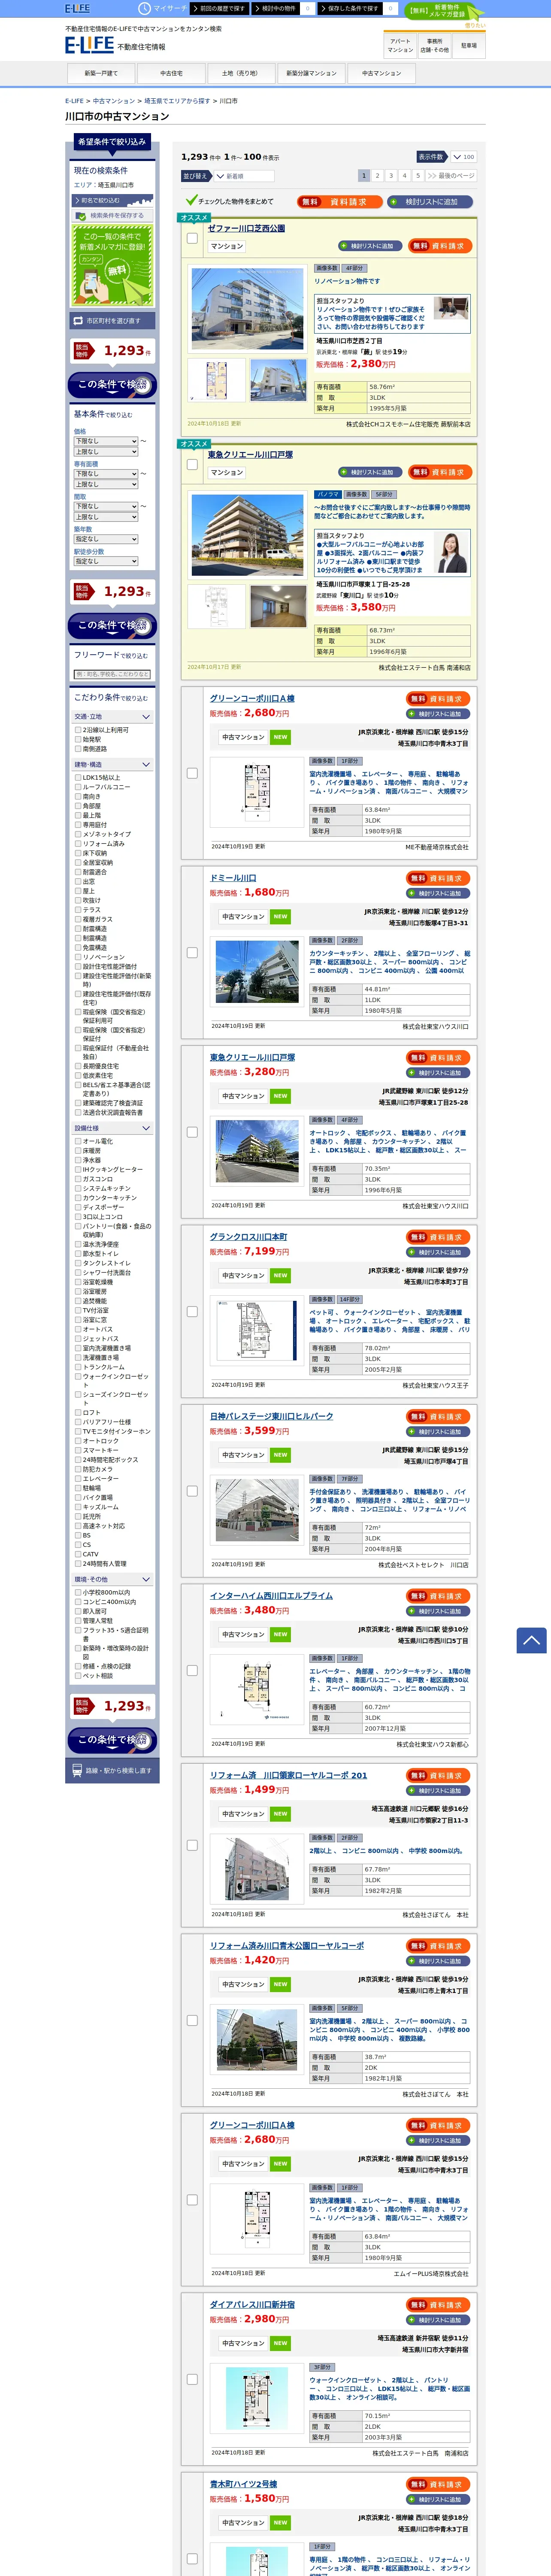Check the リフォーム済み filter option

(78, 843)
